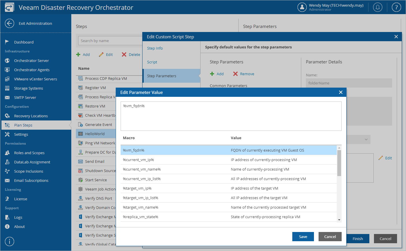
Task: Cancel the Edit Parameter Value dialog
Action: (330, 237)
